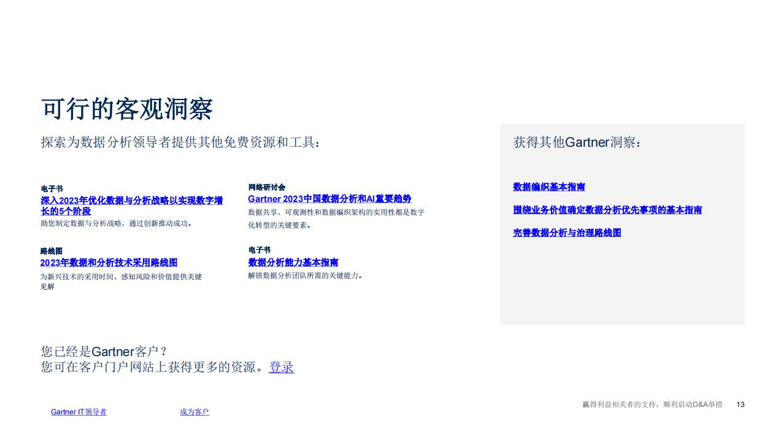784x442 pixels.
Task: Open Gartner 2023中国数据分析和AI重要趋势 webinar link
Action: point(329,199)
